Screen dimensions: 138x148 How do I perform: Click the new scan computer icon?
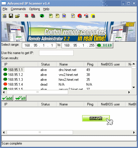[x=4, y=16]
